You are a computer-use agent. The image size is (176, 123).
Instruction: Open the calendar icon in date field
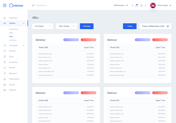pos(168,26)
